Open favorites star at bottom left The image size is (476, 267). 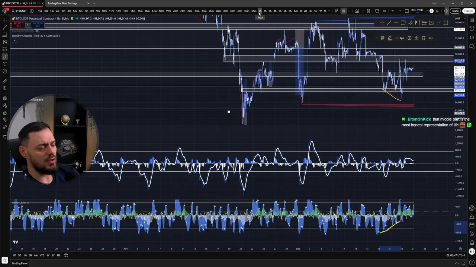coord(5,261)
